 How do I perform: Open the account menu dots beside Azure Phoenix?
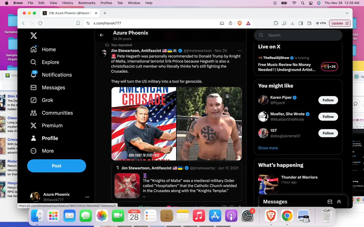click(x=87, y=197)
